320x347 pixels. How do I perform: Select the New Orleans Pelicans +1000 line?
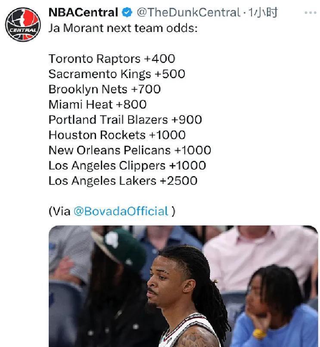pyautogui.click(x=130, y=150)
